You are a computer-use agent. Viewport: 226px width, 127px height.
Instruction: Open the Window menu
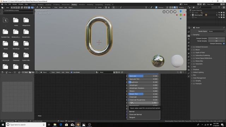(x=21, y=4)
